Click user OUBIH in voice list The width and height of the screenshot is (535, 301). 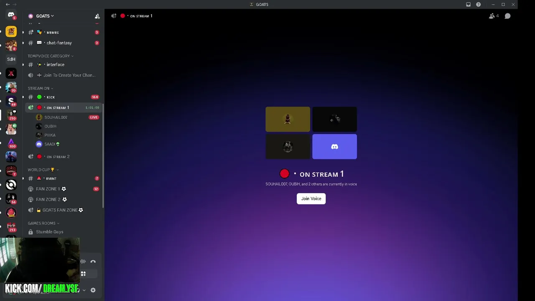[x=50, y=126]
